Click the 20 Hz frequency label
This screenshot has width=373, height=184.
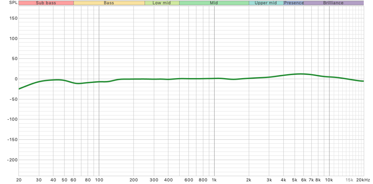[x=19, y=180]
